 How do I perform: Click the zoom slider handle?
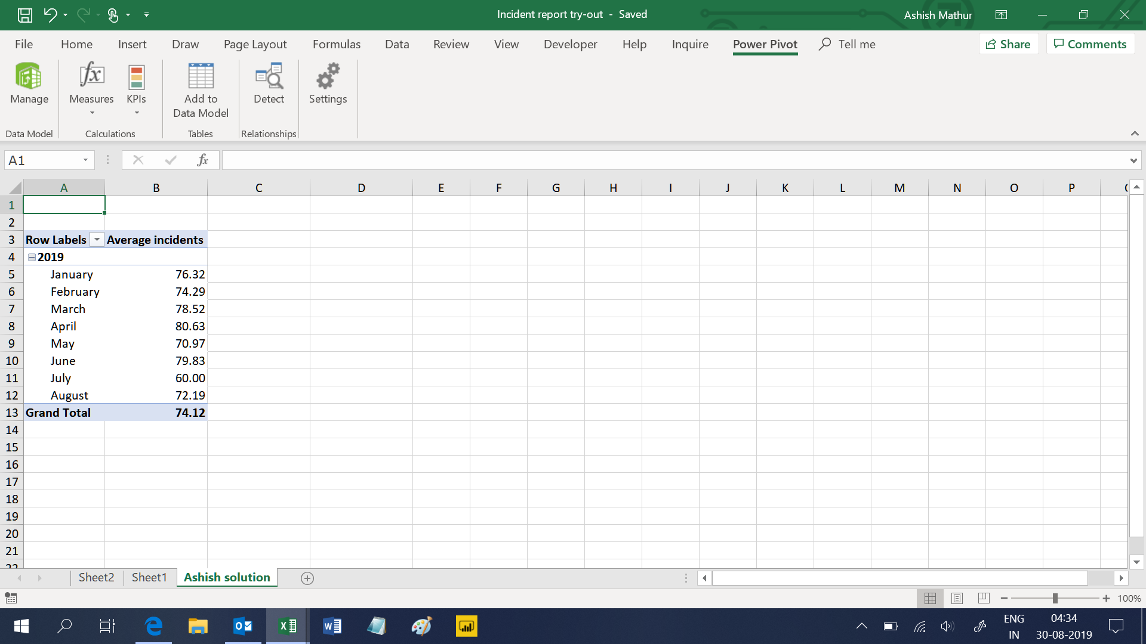pos(1055,598)
